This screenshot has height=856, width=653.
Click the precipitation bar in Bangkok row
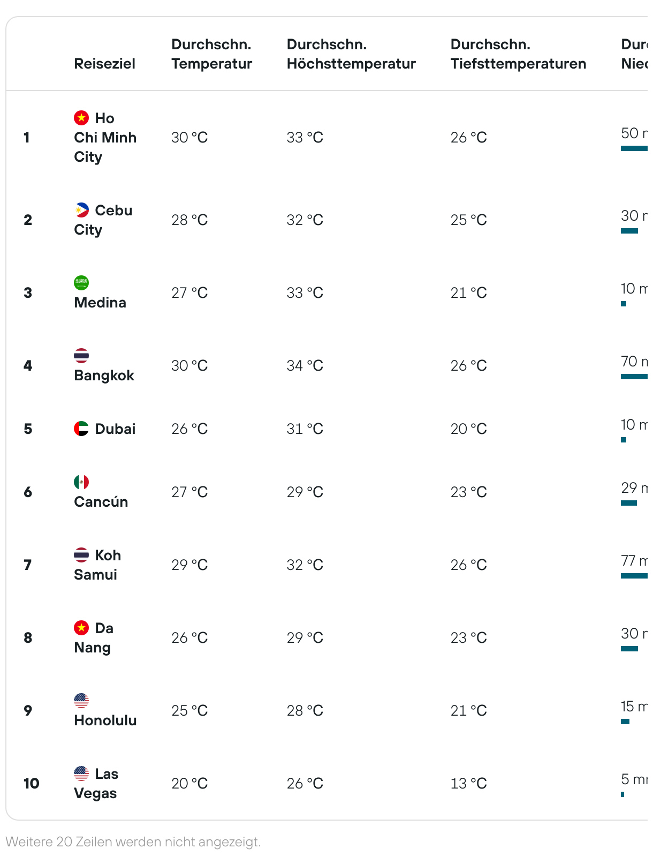coord(634,377)
